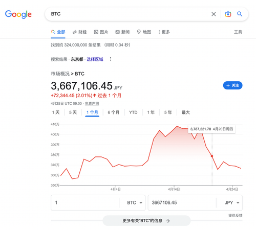Select the 1 天 chart range
Viewport: 256px width, 230px height.
click(56, 112)
